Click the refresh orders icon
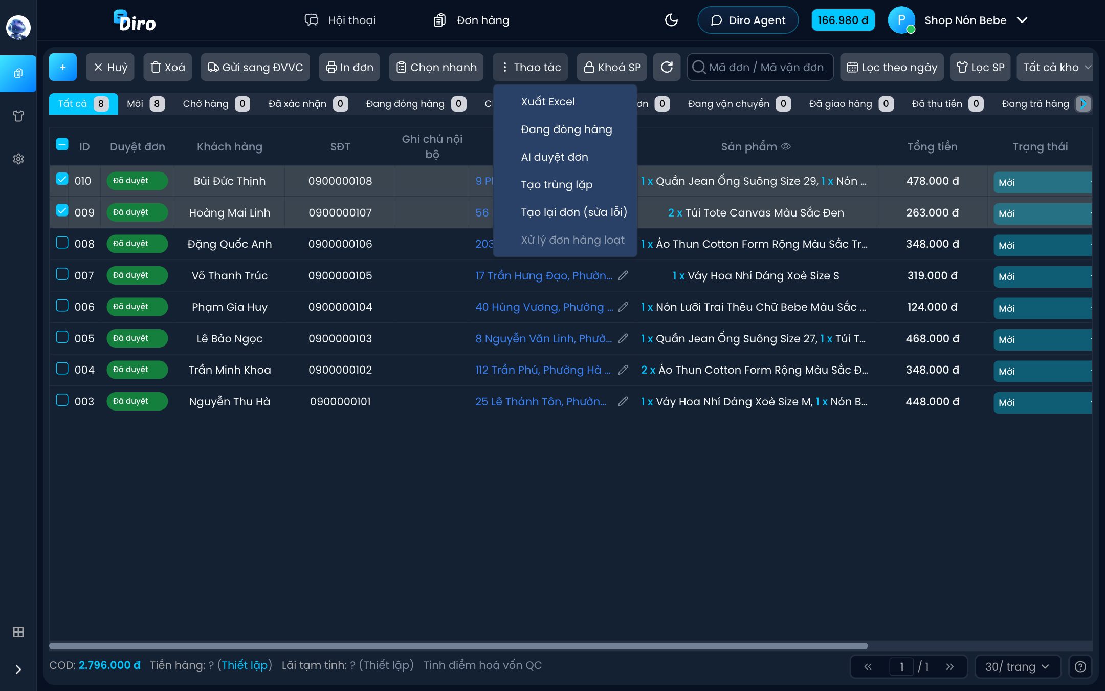This screenshot has height=691, width=1105. tap(667, 67)
